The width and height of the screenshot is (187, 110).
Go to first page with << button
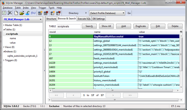(x=56, y=95)
